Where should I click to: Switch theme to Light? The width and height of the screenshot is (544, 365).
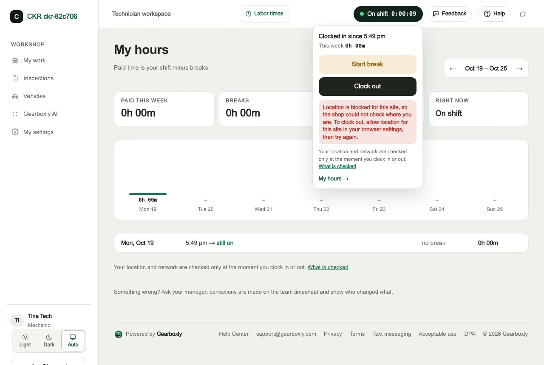25,341
